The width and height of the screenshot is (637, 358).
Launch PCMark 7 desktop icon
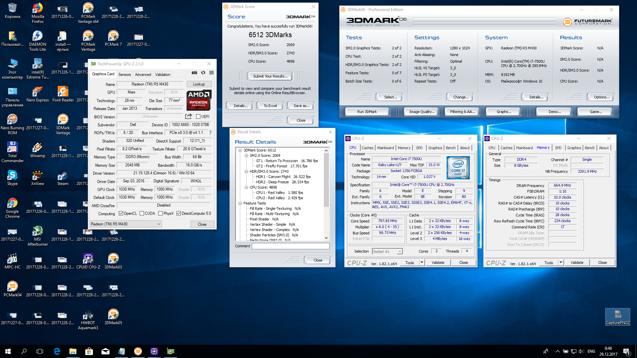113,38
